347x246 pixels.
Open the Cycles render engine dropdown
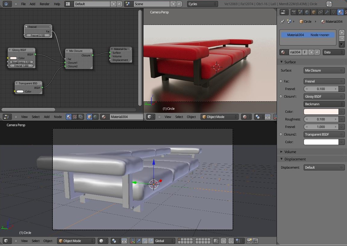click(x=202, y=4)
